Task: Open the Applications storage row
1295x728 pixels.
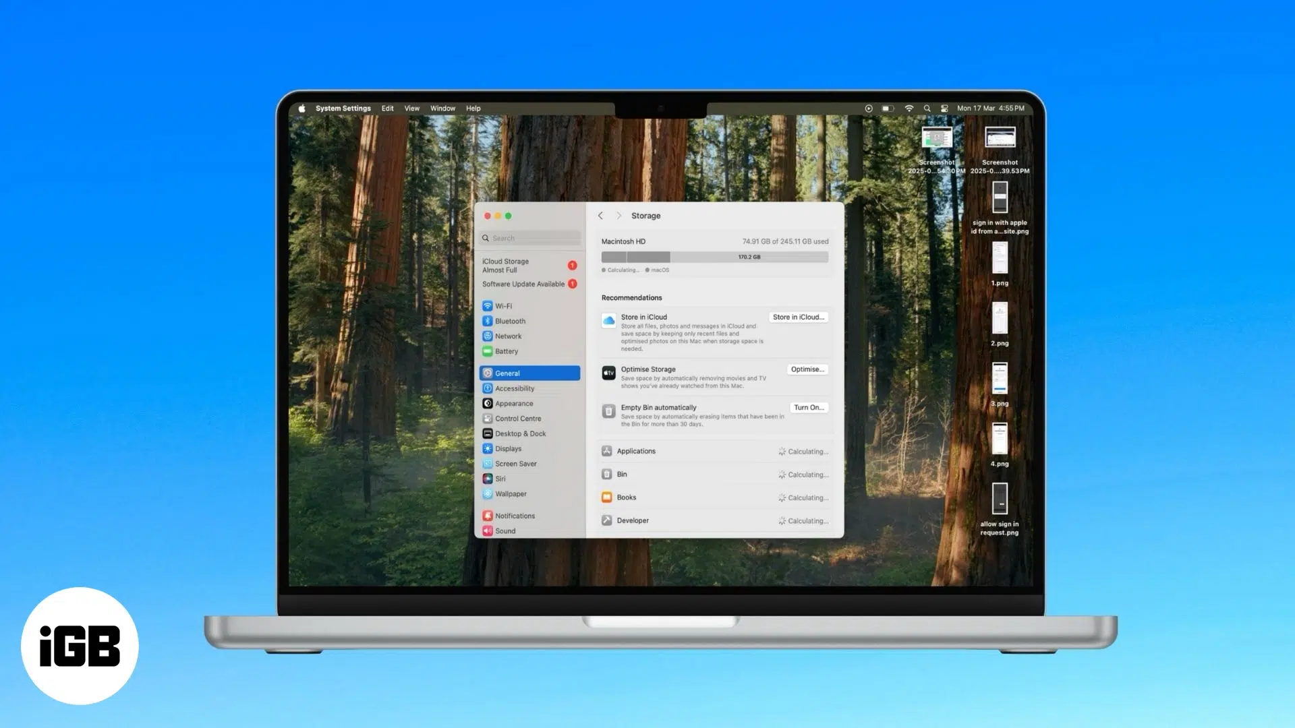Action: pyautogui.click(x=714, y=452)
